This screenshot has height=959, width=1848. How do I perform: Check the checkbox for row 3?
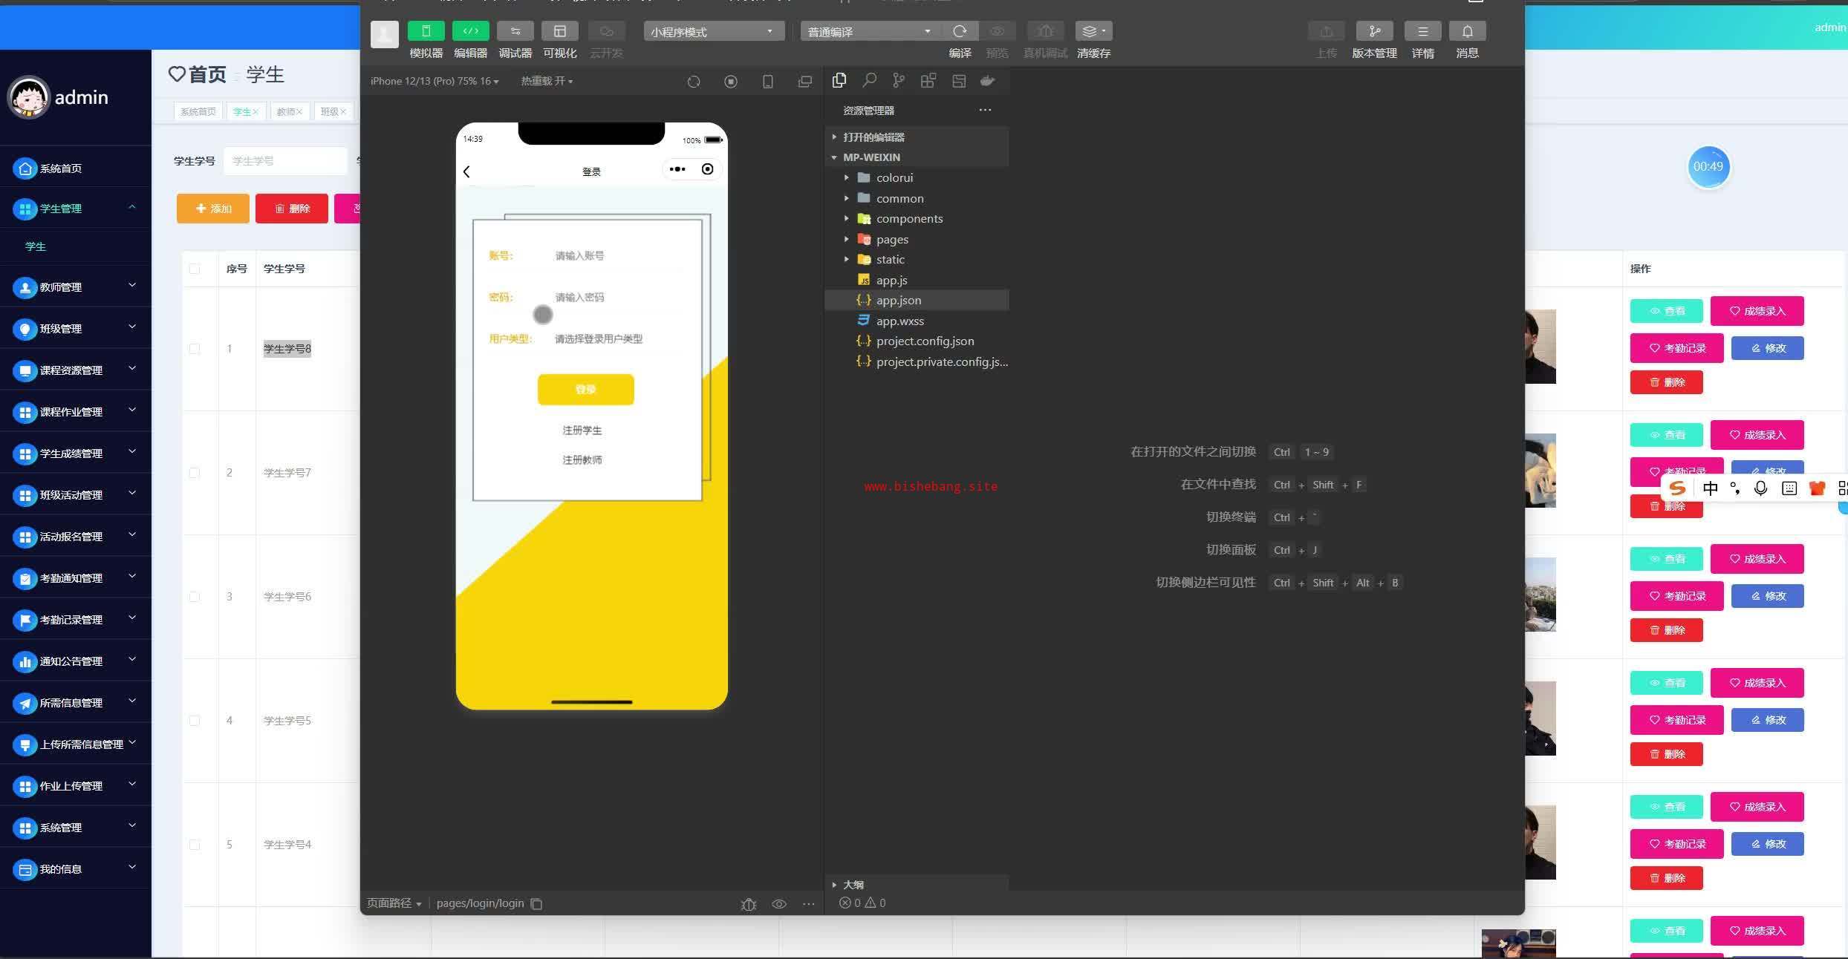(x=195, y=597)
